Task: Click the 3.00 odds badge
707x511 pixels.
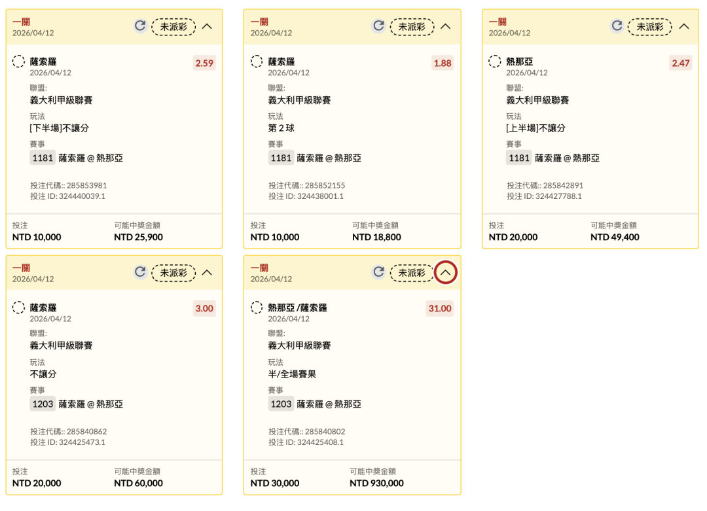Action: tap(204, 308)
